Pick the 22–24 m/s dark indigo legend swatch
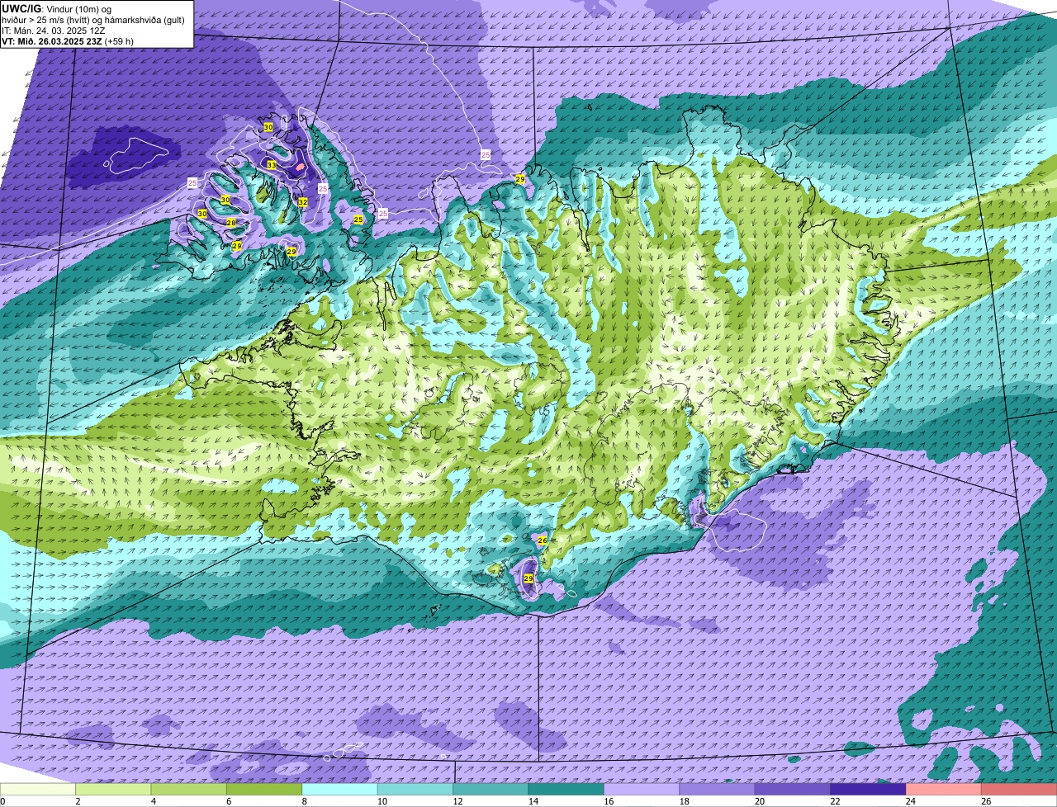 coord(868,790)
